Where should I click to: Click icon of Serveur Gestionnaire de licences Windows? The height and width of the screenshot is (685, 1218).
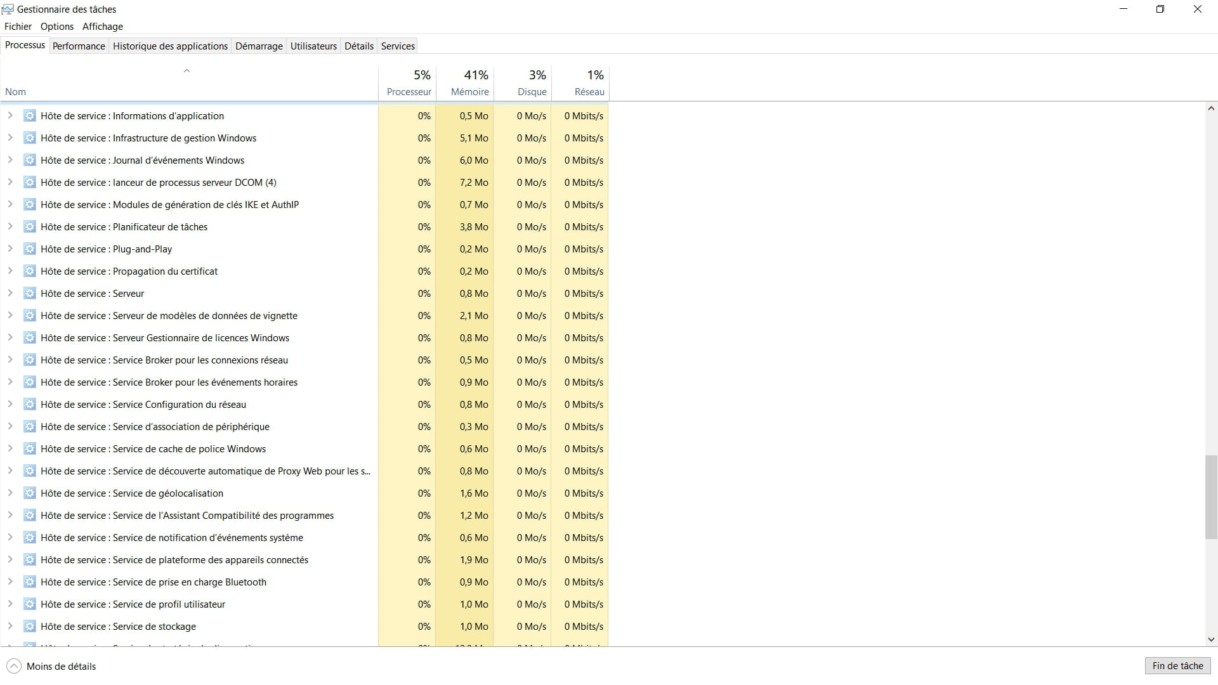[x=29, y=337]
